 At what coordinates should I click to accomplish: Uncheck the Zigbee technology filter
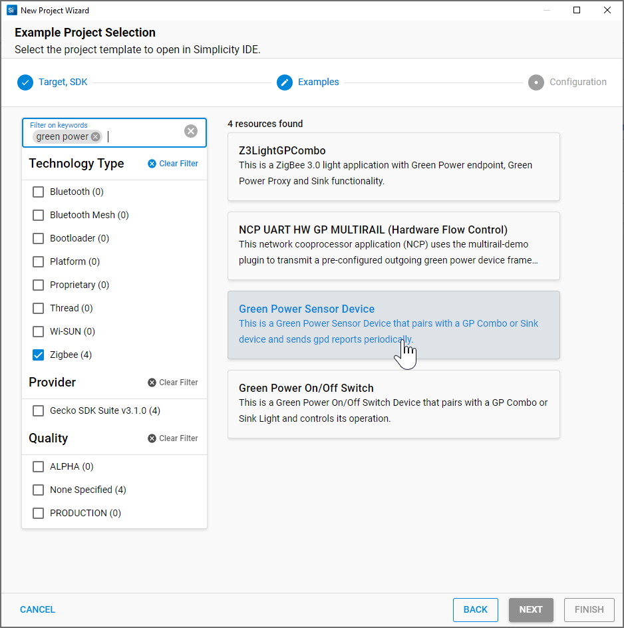(38, 355)
